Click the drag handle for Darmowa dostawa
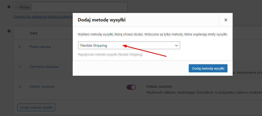 [x=20, y=67]
